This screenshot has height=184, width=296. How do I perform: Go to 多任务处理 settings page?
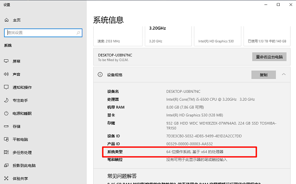[x=43, y=152]
